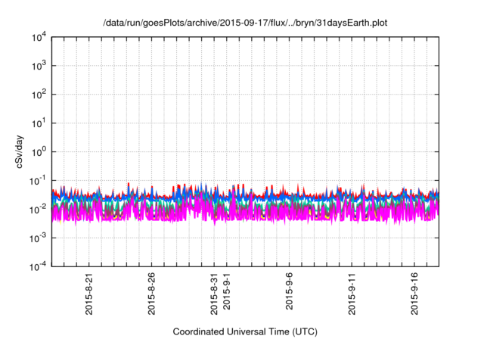Select the 2015-9-1 date tick label
Viewport: 484px width, 339px height.
pos(226,296)
